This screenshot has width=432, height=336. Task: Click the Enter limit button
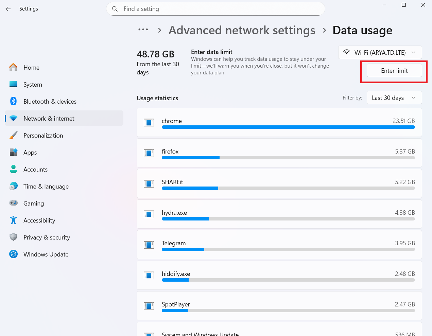tap(394, 71)
